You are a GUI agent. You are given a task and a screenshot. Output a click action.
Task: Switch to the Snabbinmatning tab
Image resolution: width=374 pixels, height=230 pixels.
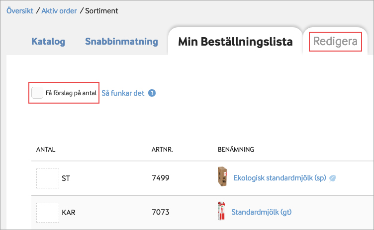[x=121, y=42]
